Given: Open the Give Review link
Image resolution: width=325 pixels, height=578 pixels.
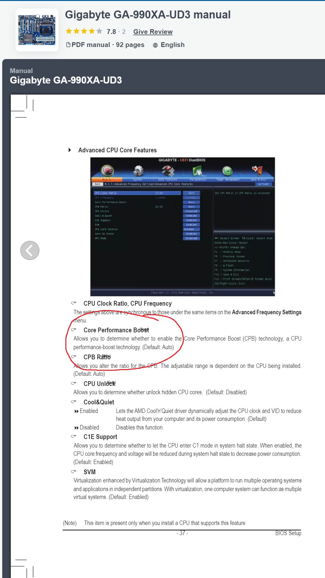Looking at the screenshot, I should click(153, 32).
